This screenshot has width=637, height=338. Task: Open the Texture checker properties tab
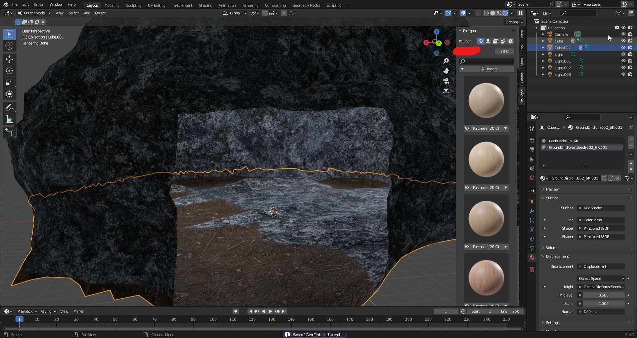coord(532,269)
